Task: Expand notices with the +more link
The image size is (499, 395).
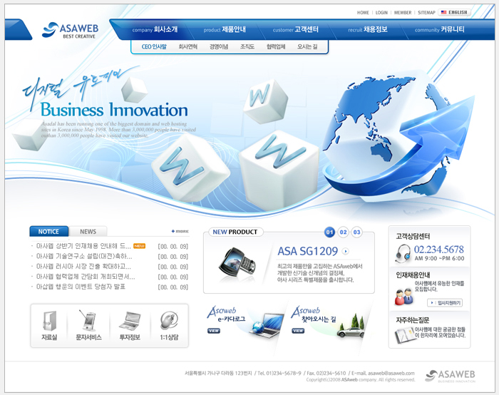Action: (180, 231)
